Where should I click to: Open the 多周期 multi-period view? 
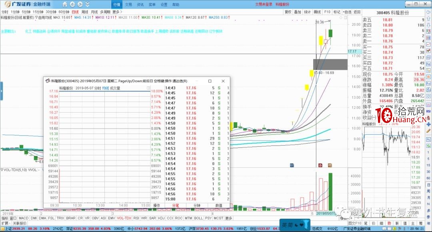[x=105, y=12]
